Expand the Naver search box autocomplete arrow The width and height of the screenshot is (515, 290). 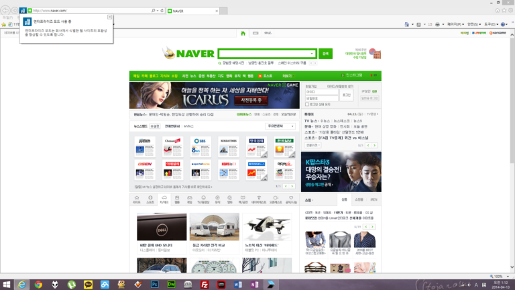coord(312,54)
